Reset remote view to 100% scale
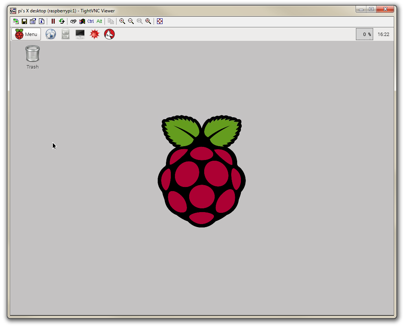The height and width of the screenshot is (326, 405). tap(139, 21)
